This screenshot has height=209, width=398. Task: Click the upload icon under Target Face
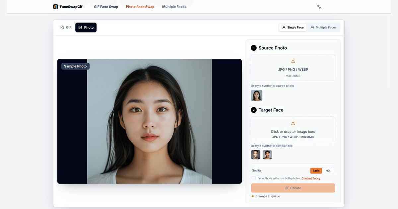coord(293,123)
